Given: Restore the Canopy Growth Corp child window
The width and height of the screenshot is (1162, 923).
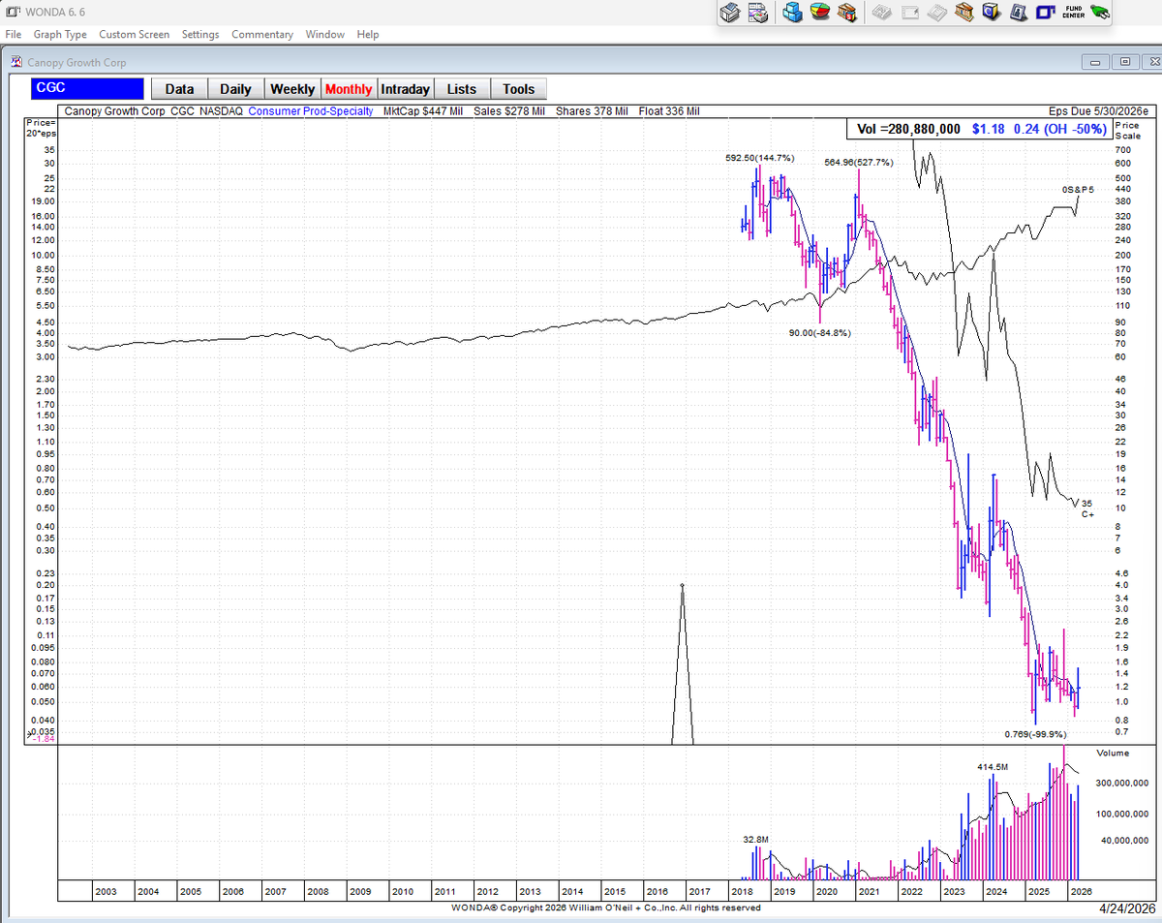Looking at the screenshot, I should (1124, 62).
